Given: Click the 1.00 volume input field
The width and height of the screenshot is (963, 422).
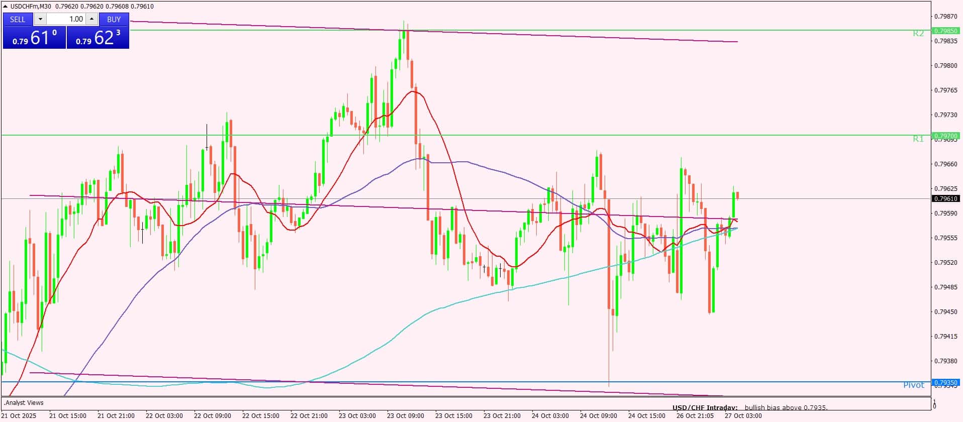Looking at the screenshot, I should coord(66,19).
